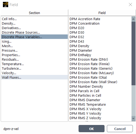Close the Field dialog window

click(x=130, y=5)
